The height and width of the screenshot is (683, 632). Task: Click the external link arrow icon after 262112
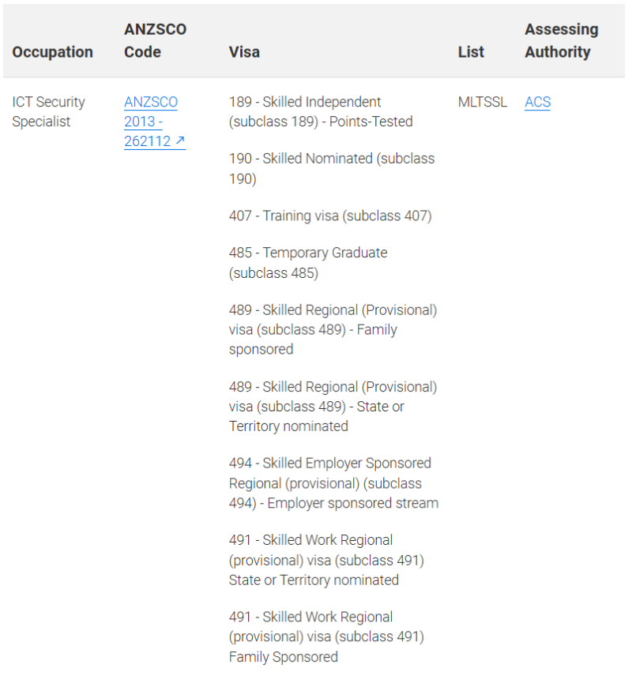tap(180, 141)
